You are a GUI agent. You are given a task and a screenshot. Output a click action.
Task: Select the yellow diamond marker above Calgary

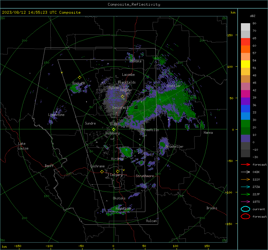point(118,171)
